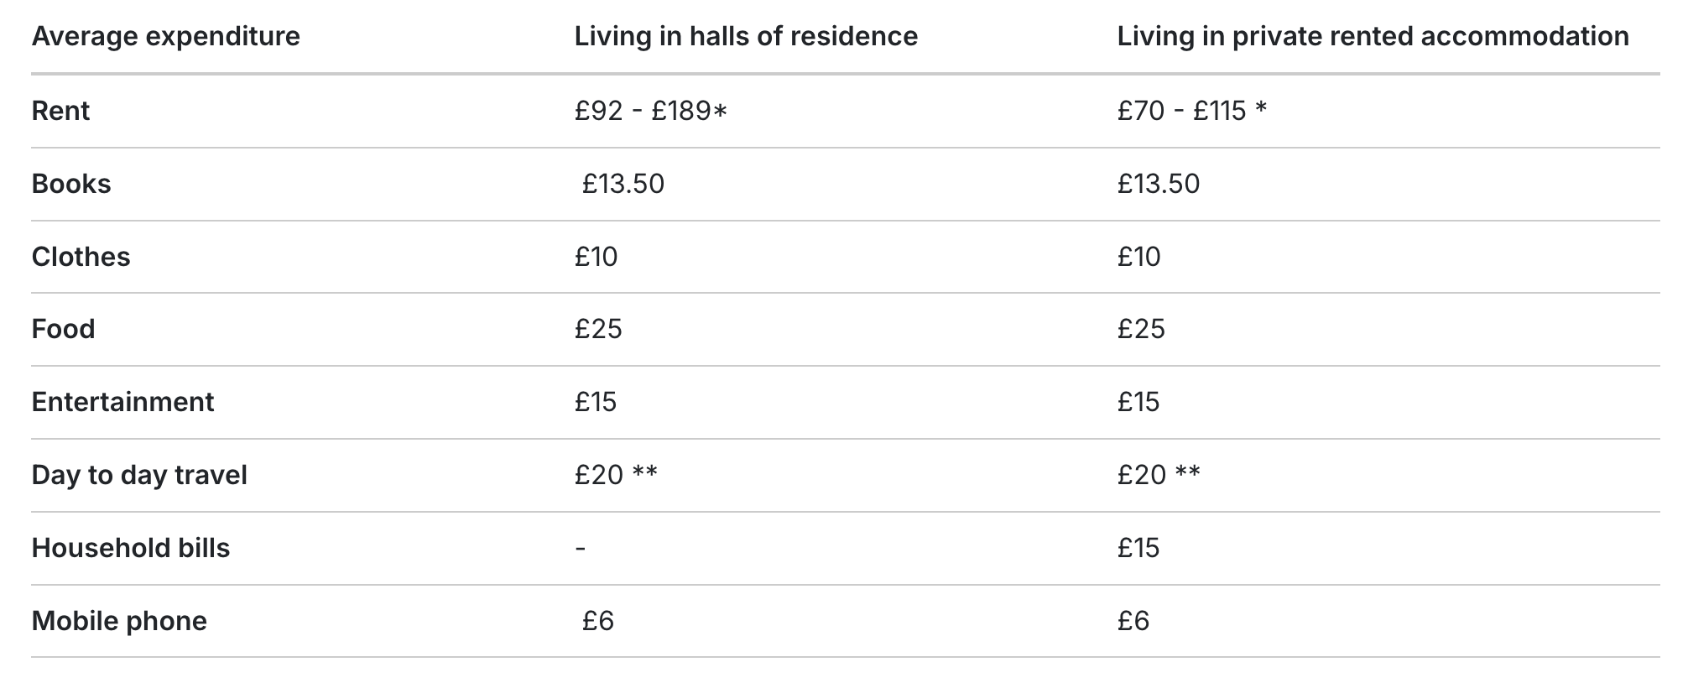The image size is (1688, 683).
Task: Select the 'Living in halls of residence' header
Action: click(746, 37)
